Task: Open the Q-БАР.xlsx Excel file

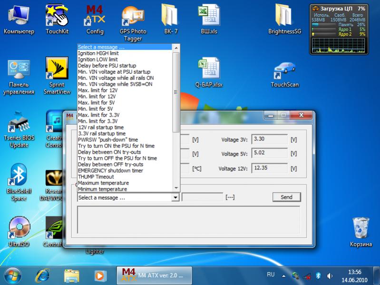Action: 208,71
